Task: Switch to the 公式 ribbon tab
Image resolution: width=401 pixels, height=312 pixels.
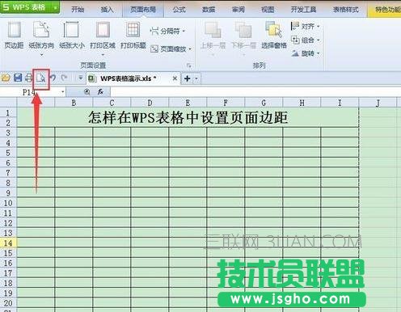Action: coord(179,10)
